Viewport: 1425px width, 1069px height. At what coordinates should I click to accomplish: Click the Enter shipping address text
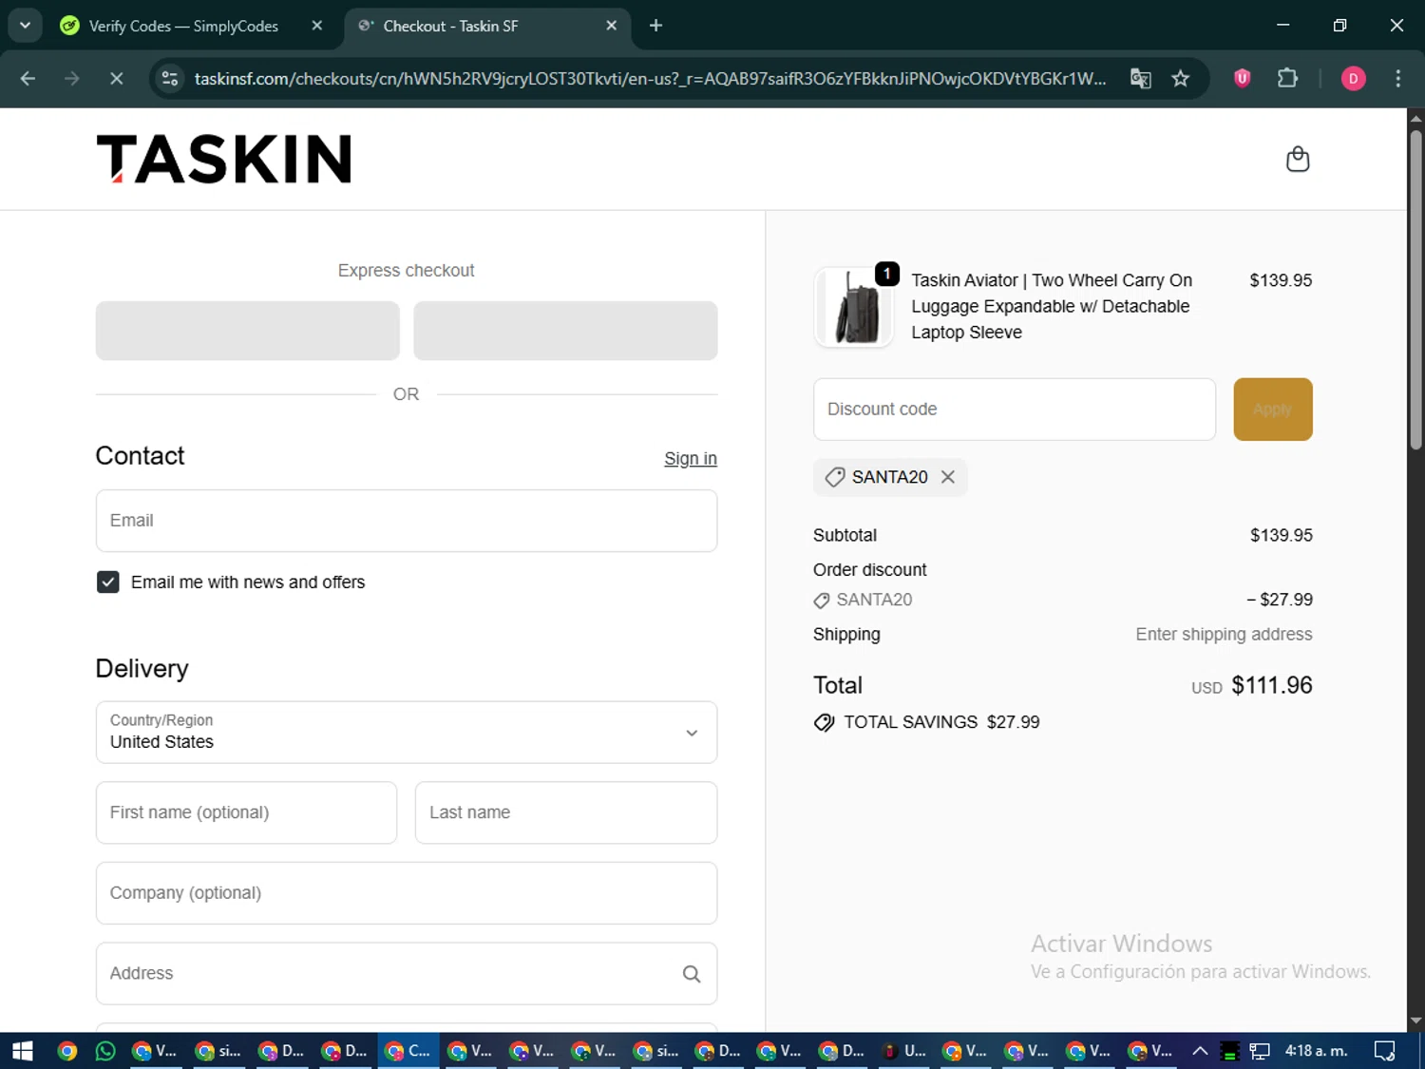click(1224, 635)
